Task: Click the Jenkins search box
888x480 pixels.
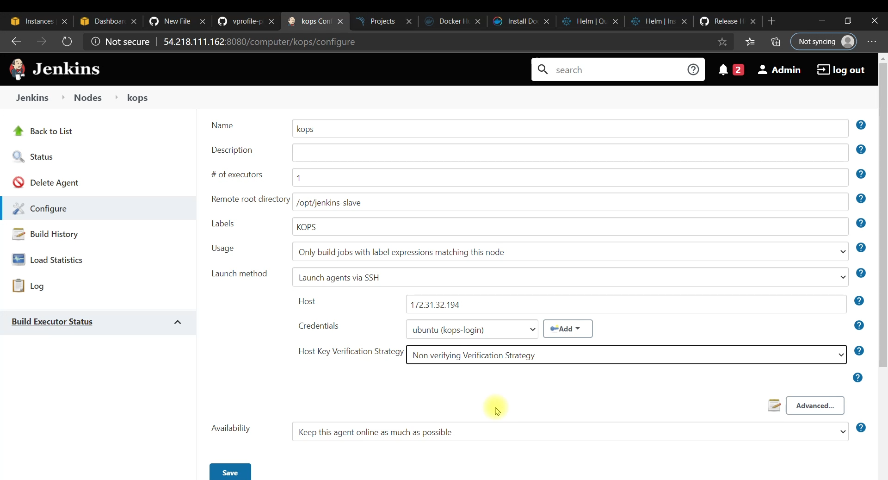Action: (x=617, y=69)
